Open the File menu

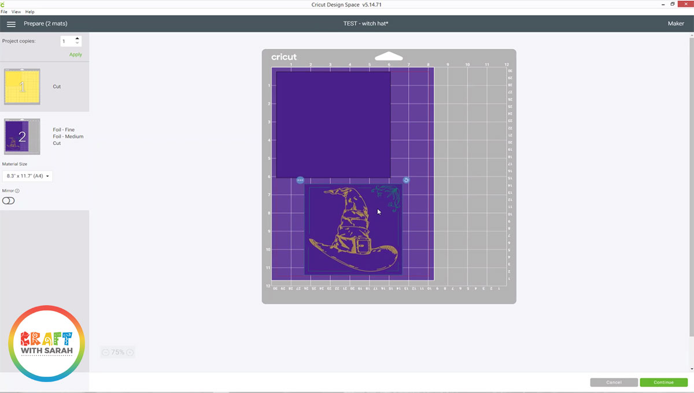coord(4,12)
